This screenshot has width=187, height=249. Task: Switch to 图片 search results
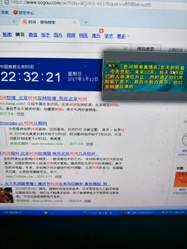tap(58, 35)
